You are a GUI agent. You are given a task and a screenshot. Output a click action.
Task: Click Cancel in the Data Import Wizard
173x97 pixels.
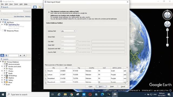pos(123,86)
